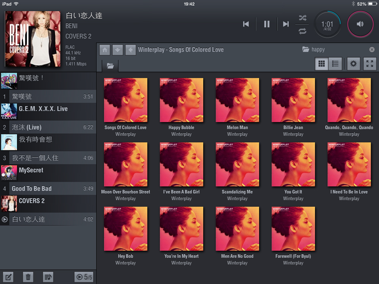The width and height of the screenshot is (379, 284).
Task: Select the 我有時會想 album header
Action: tap(49, 142)
